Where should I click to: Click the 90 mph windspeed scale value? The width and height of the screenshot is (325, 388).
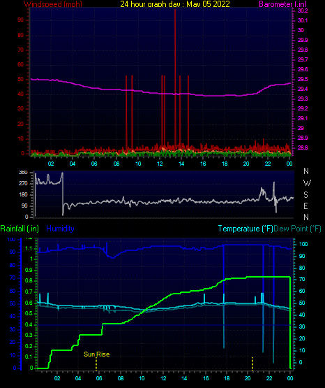(21, 20)
